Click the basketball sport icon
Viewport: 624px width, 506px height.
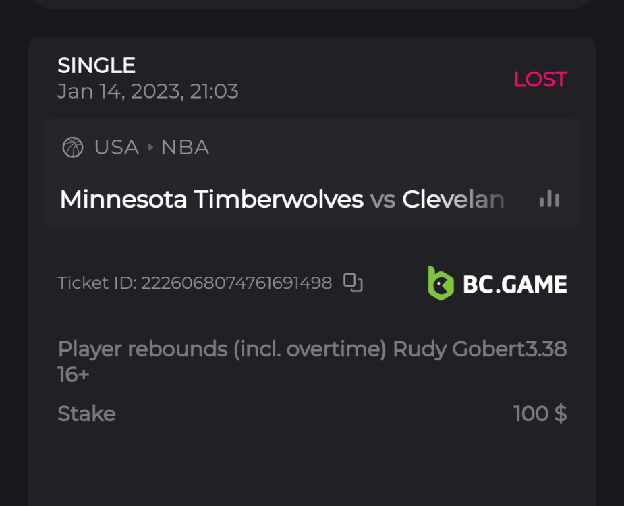click(x=73, y=147)
